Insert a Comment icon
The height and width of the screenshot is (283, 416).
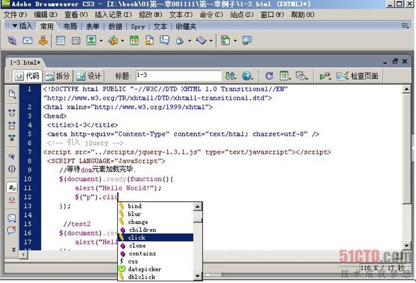point(164,41)
